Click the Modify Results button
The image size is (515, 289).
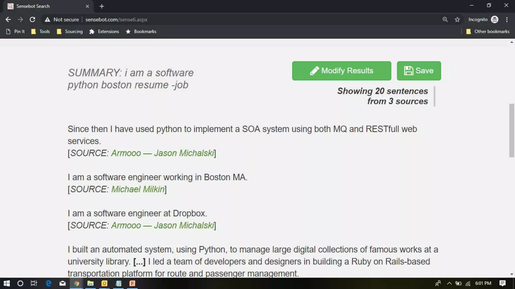(x=341, y=71)
